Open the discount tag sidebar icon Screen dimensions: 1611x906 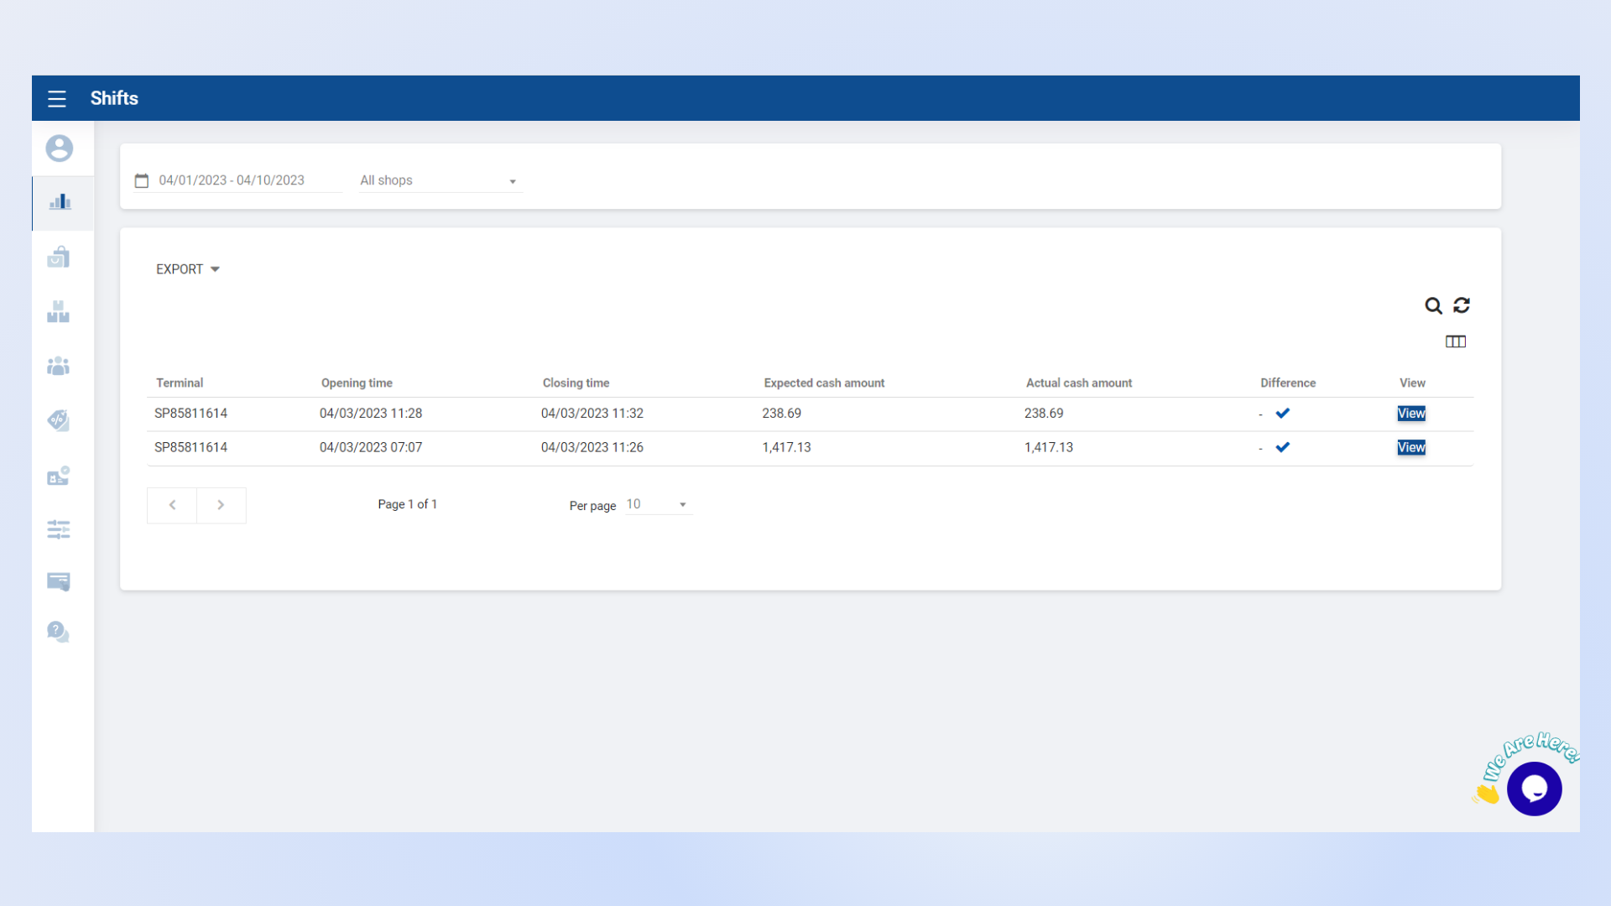(59, 420)
